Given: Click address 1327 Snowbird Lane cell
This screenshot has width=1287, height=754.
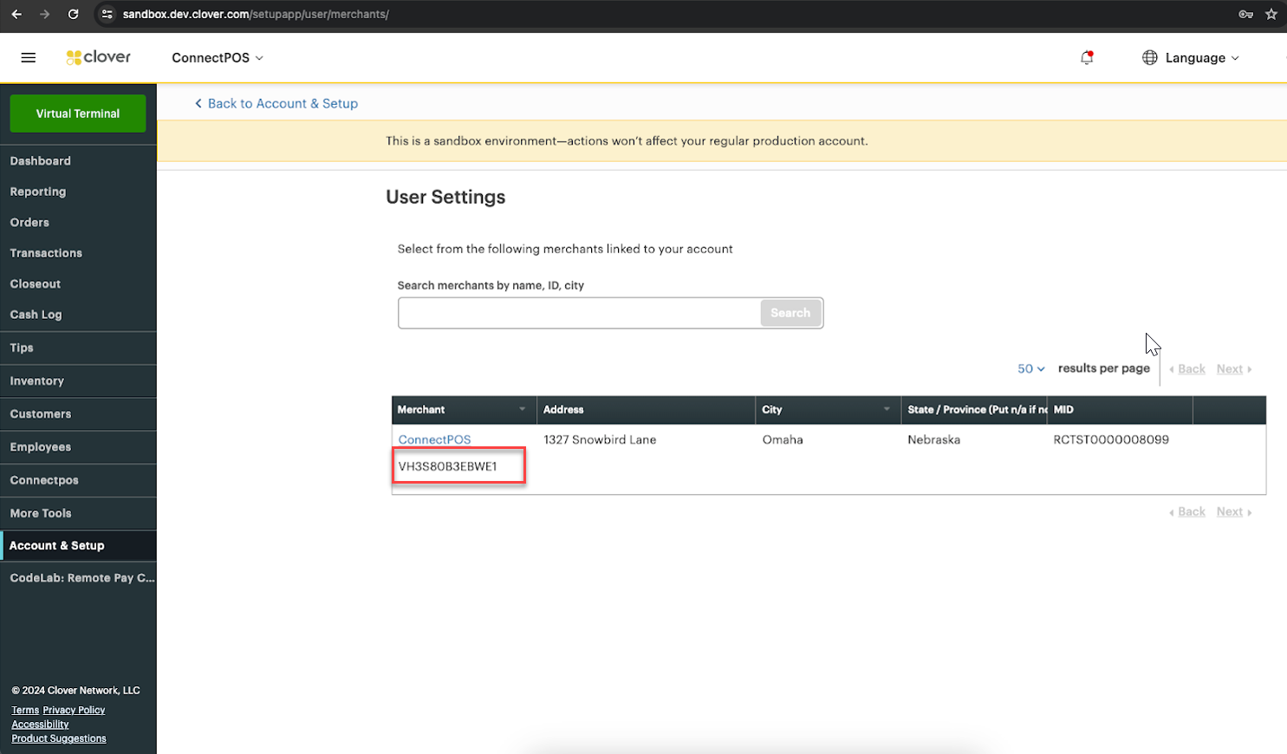Looking at the screenshot, I should [600, 439].
